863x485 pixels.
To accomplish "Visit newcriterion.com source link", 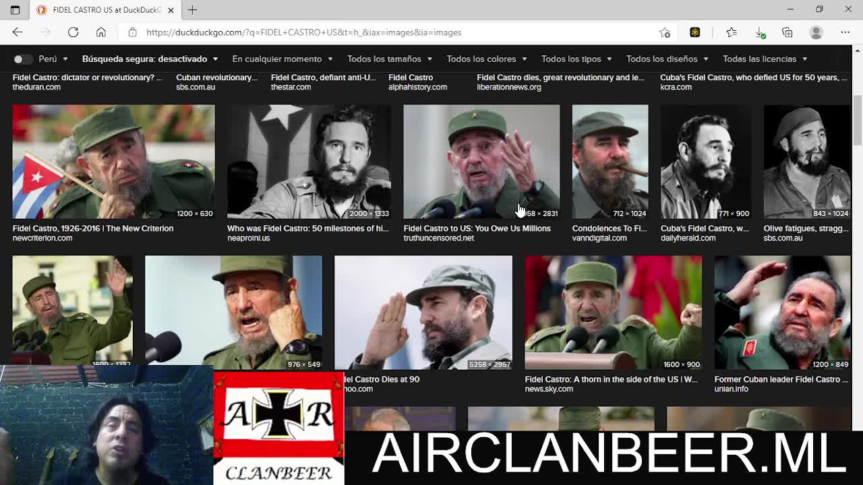I will (x=42, y=238).
